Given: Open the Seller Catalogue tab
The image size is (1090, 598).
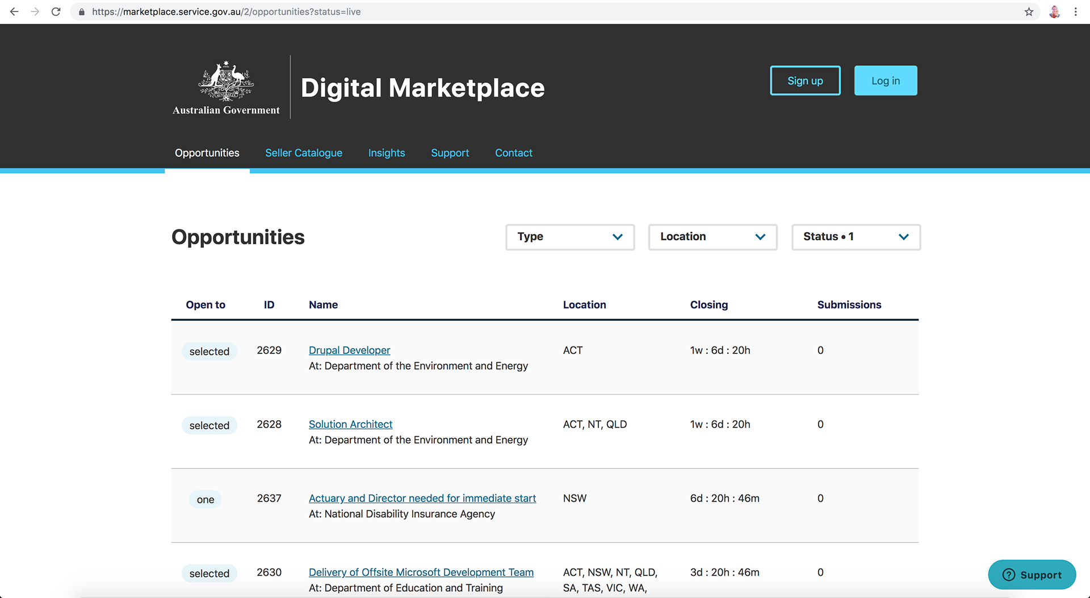Looking at the screenshot, I should click(x=304, y=153).
